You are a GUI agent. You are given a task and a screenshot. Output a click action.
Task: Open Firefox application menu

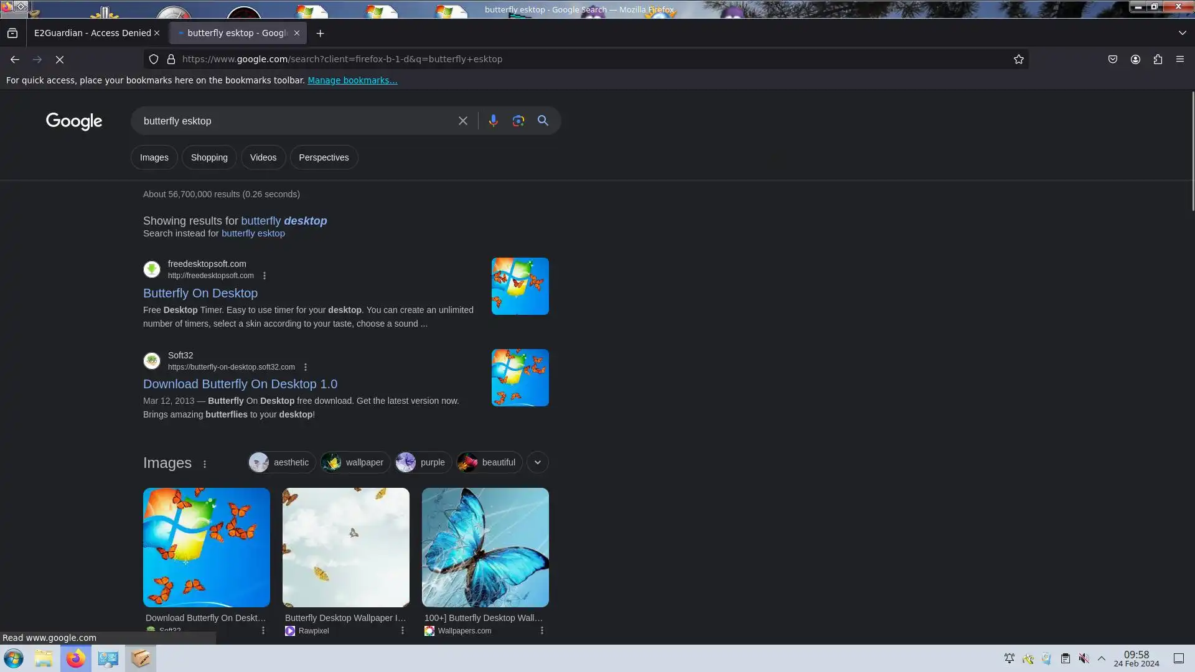(1179, 59)
